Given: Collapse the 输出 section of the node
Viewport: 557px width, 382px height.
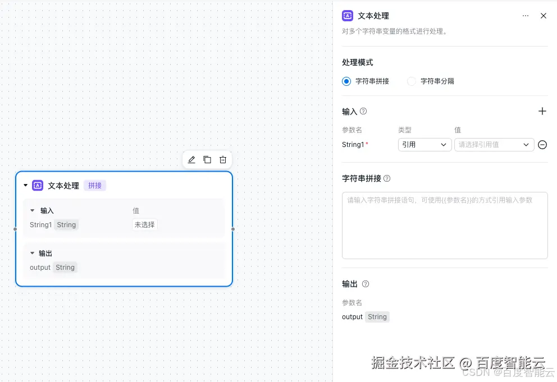Looking at the screenshot, I should point(32,253).
